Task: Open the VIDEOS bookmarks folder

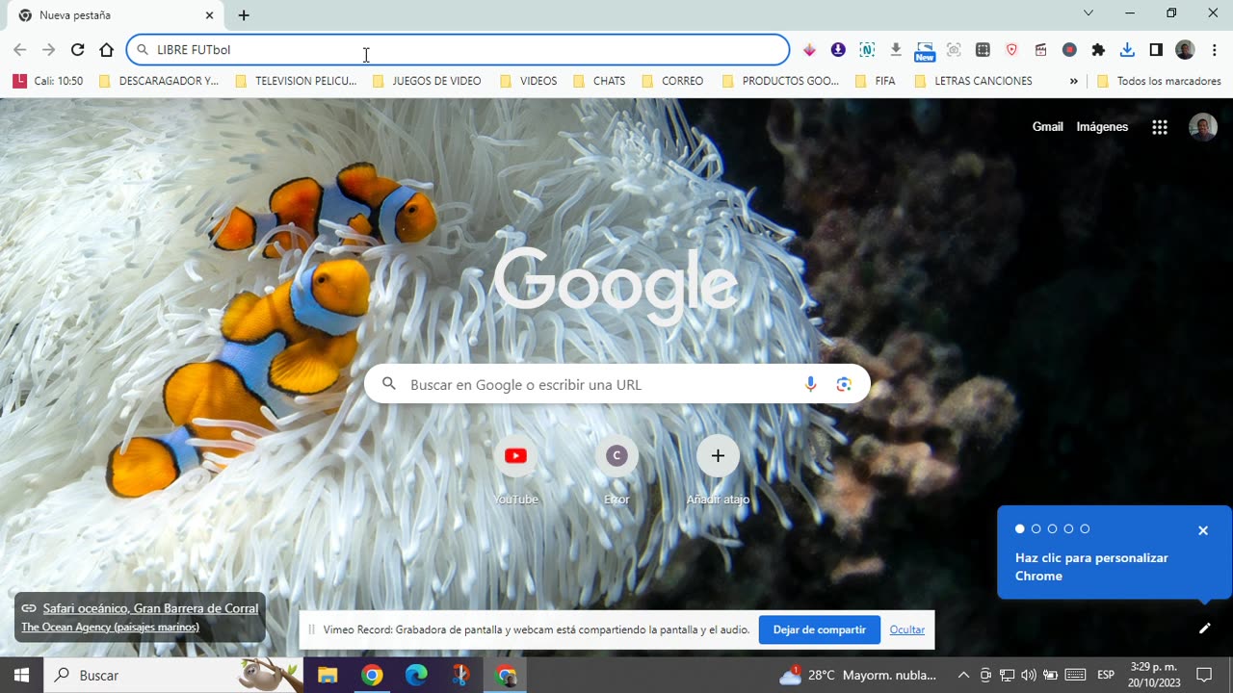Action: tap(529, 81)
